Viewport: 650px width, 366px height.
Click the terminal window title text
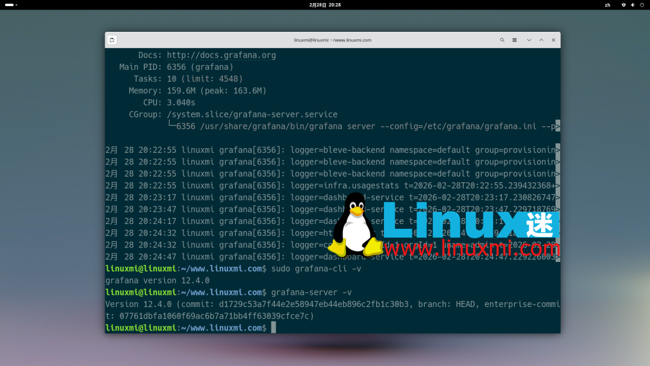pos(332,40)
